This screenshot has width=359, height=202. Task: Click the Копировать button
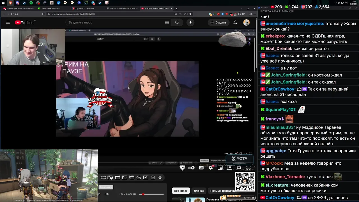[106, 187]
